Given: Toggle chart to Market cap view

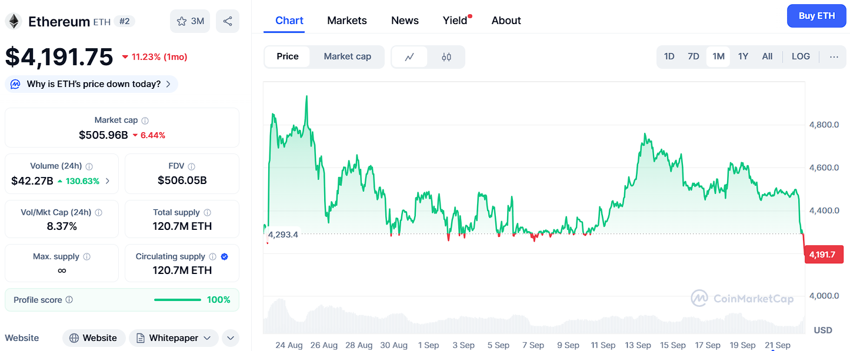Looking at the screenshot, I should point(348,57).
